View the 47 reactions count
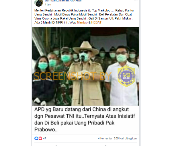172x146 pixels. [44, 139]
